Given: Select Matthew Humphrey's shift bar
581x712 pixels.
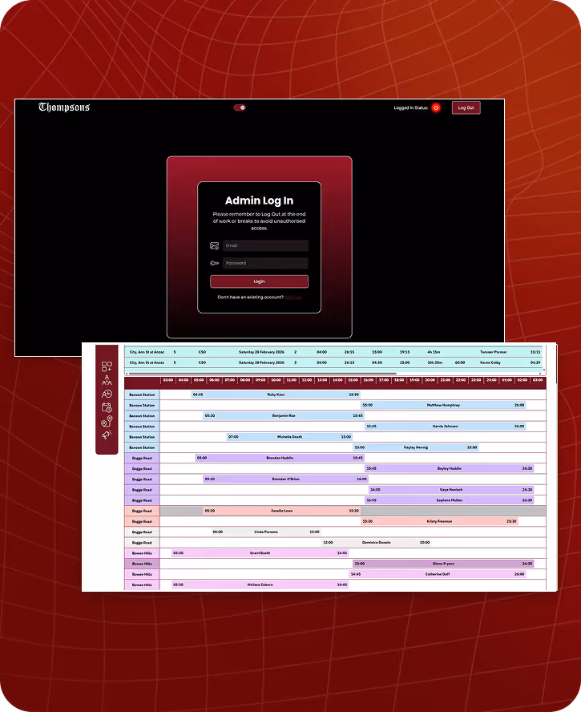Looking at the screenshot, I should 443,405.
